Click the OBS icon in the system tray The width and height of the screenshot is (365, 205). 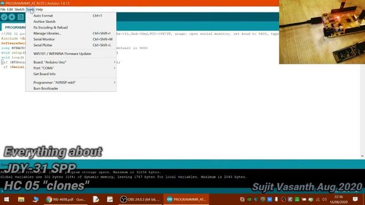283,199
